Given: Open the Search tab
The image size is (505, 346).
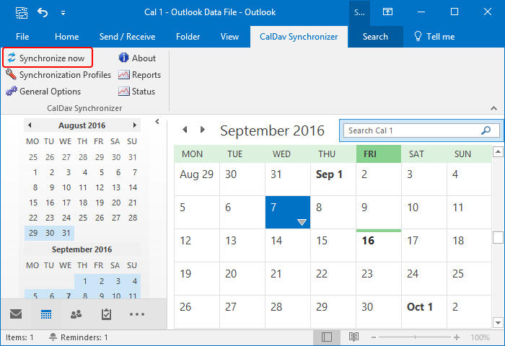Looking at the screenshot, I should point(375,37).
